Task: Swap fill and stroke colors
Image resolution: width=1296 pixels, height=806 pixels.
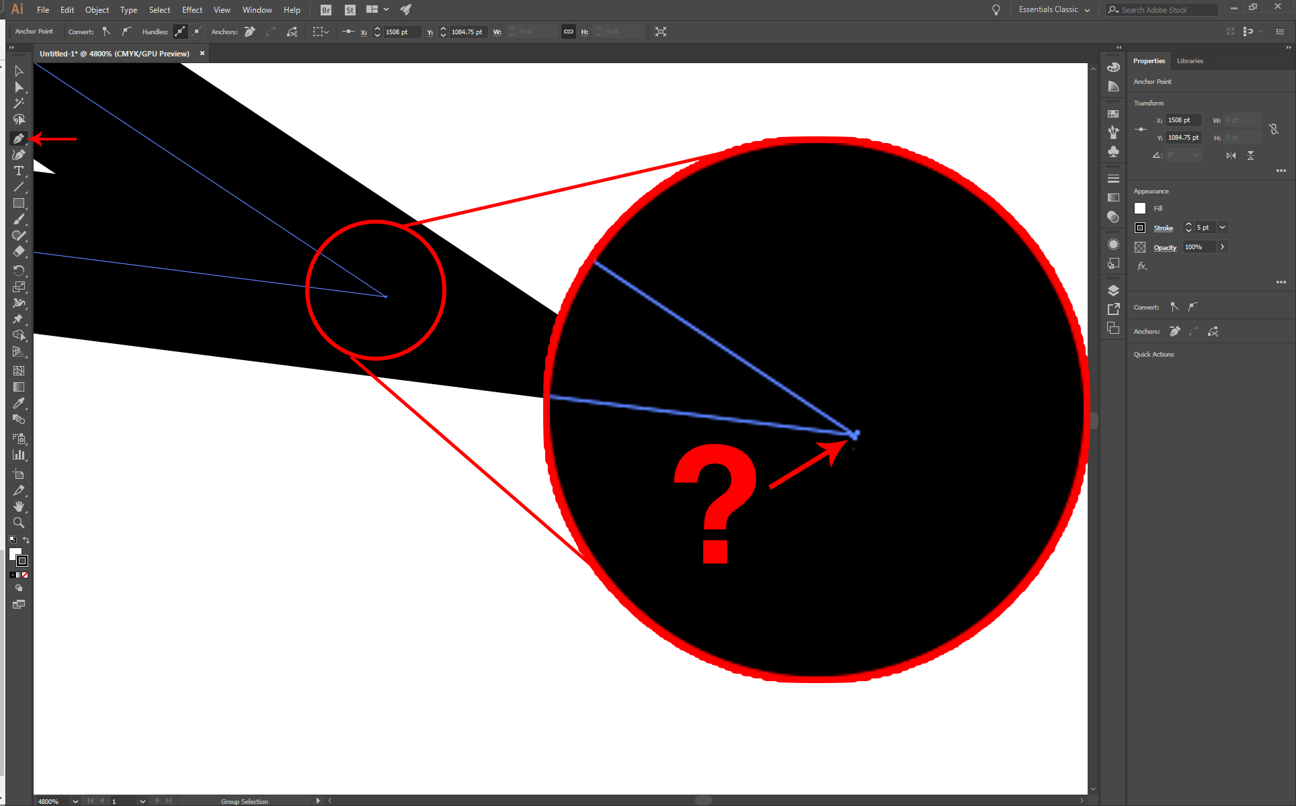Action: (26, 540)
